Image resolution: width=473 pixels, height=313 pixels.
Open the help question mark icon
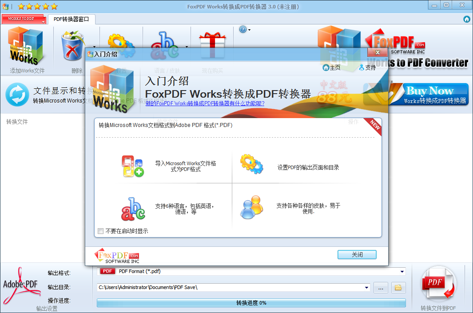click(243, 29)
